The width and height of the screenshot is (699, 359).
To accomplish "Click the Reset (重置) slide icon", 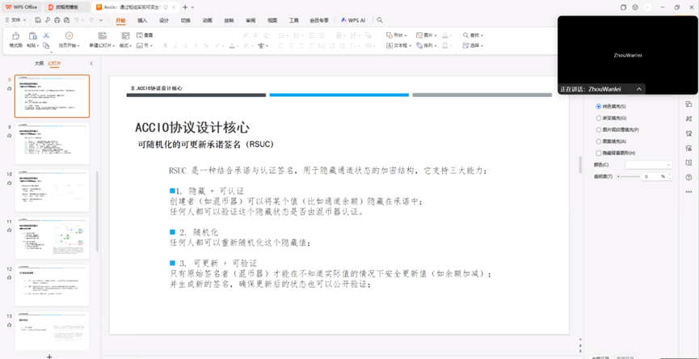I will pos(145,36).
